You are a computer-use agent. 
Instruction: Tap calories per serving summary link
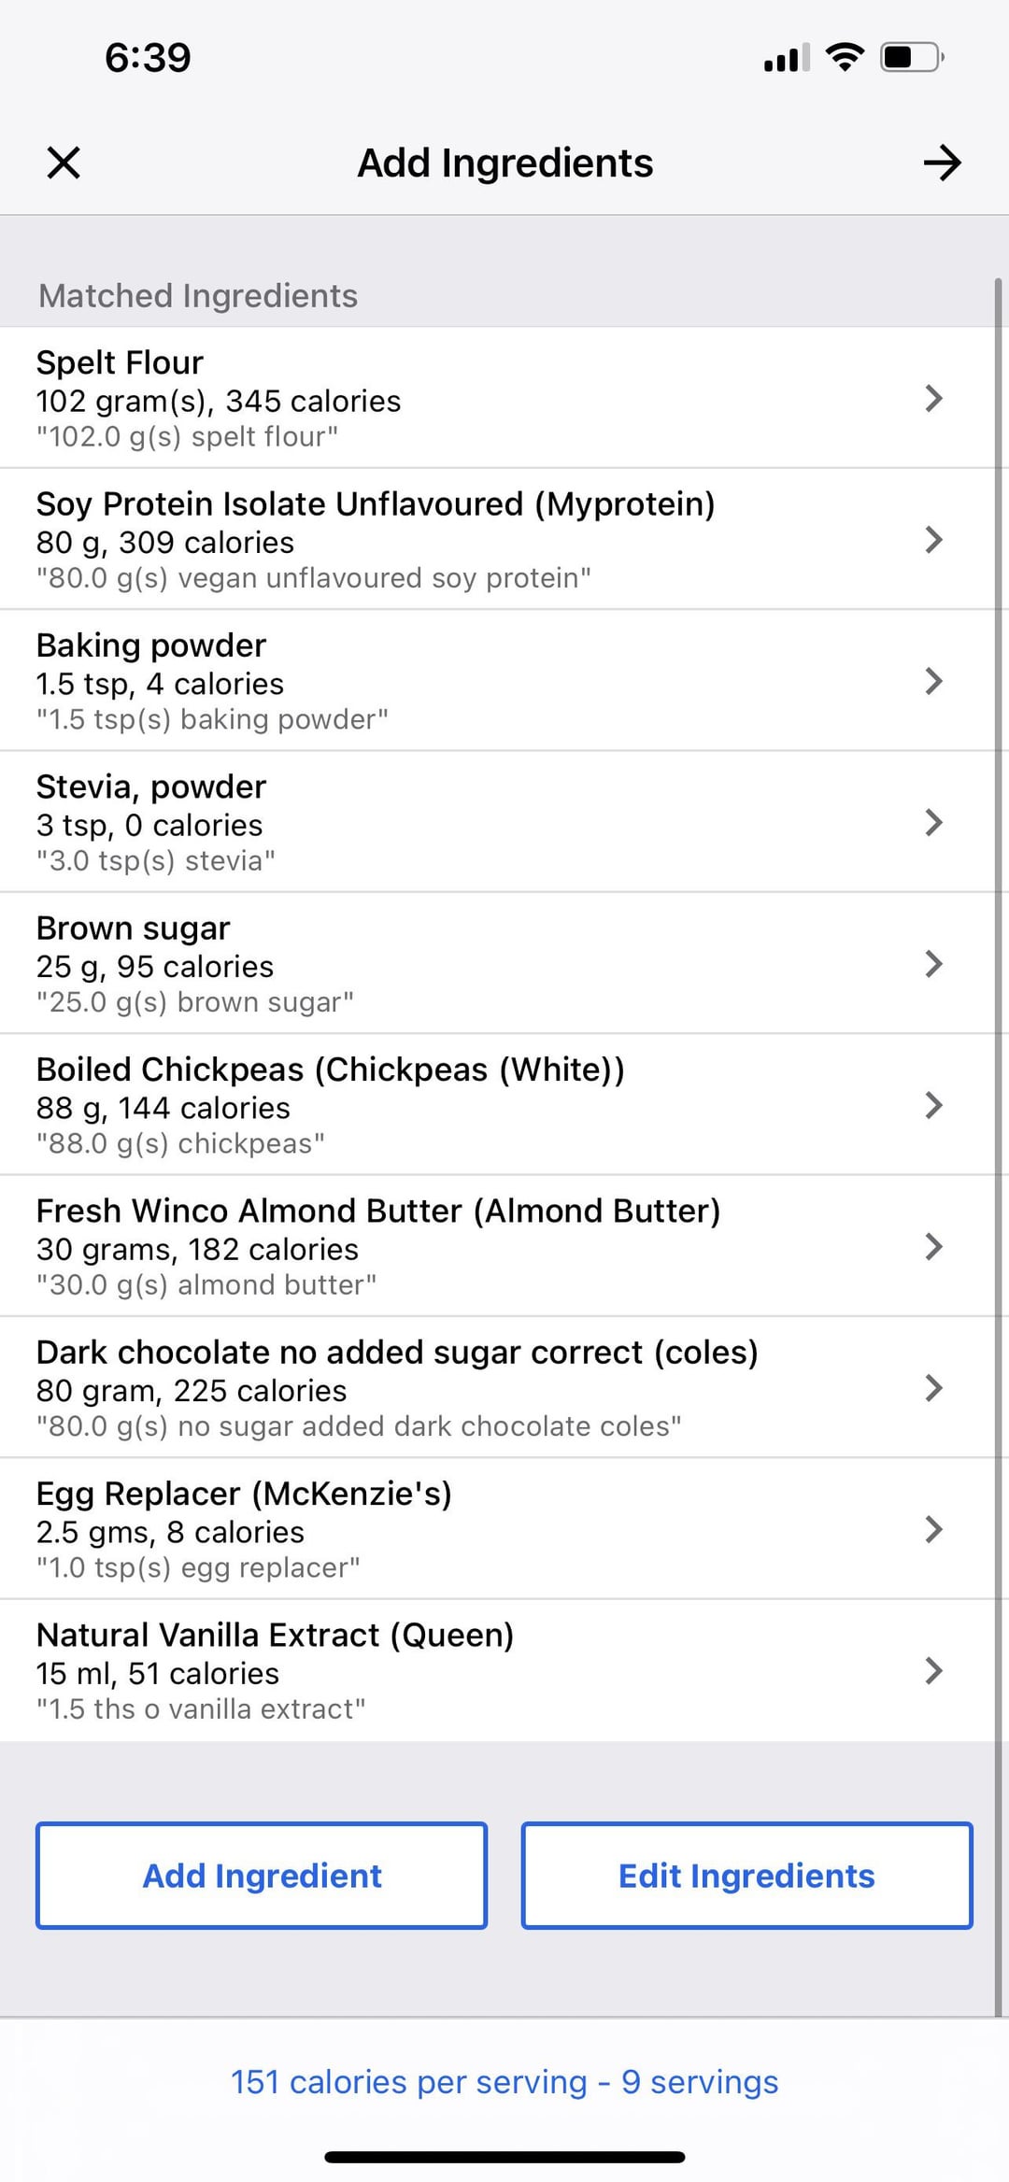pyautogui.click(x=504, y=2082)
